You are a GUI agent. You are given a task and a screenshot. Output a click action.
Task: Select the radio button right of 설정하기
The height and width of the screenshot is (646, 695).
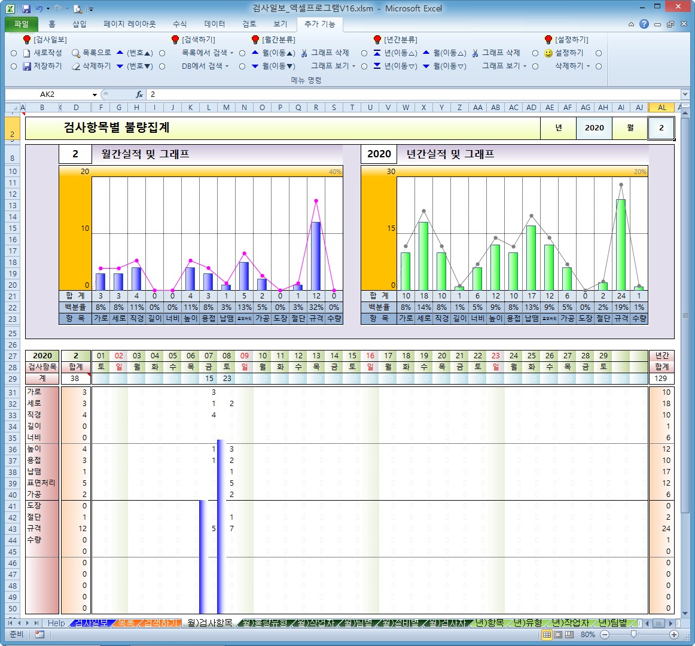(x=599, y=53)
